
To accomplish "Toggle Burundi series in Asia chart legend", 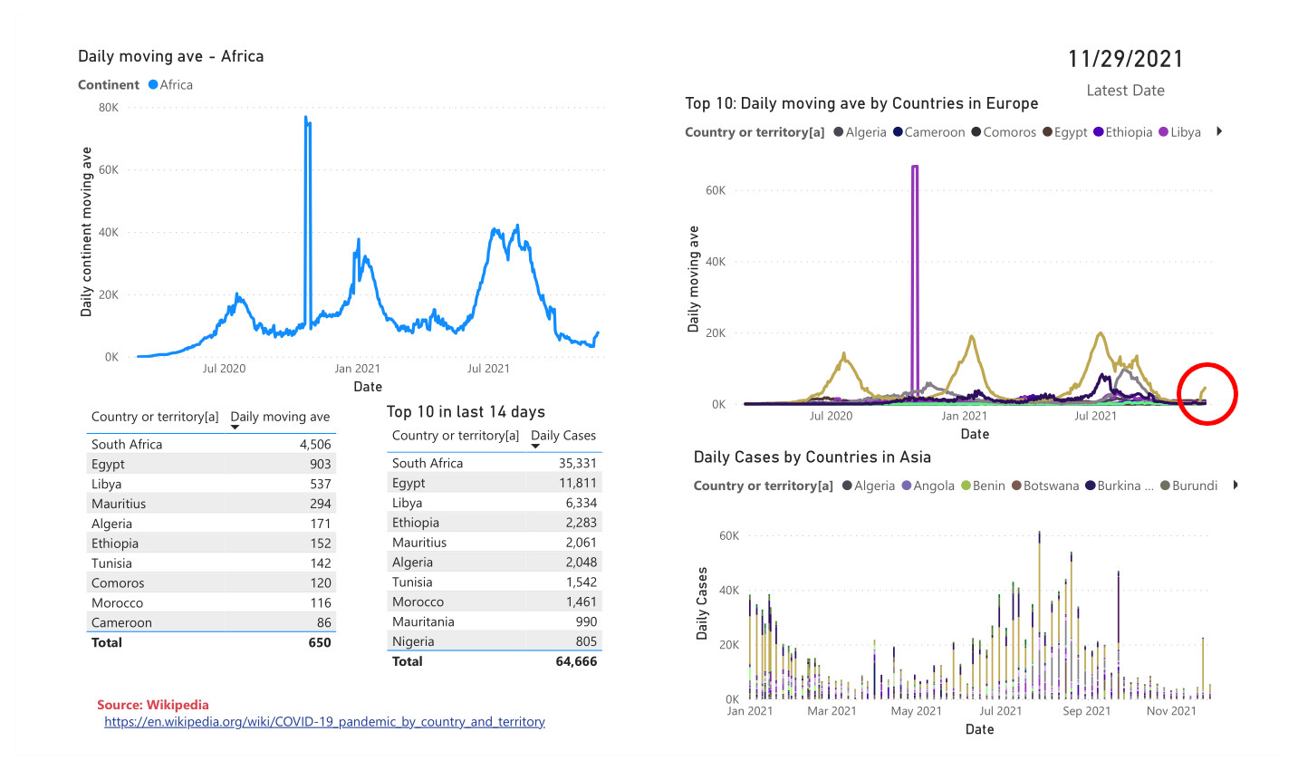I will coord(1188,486).
